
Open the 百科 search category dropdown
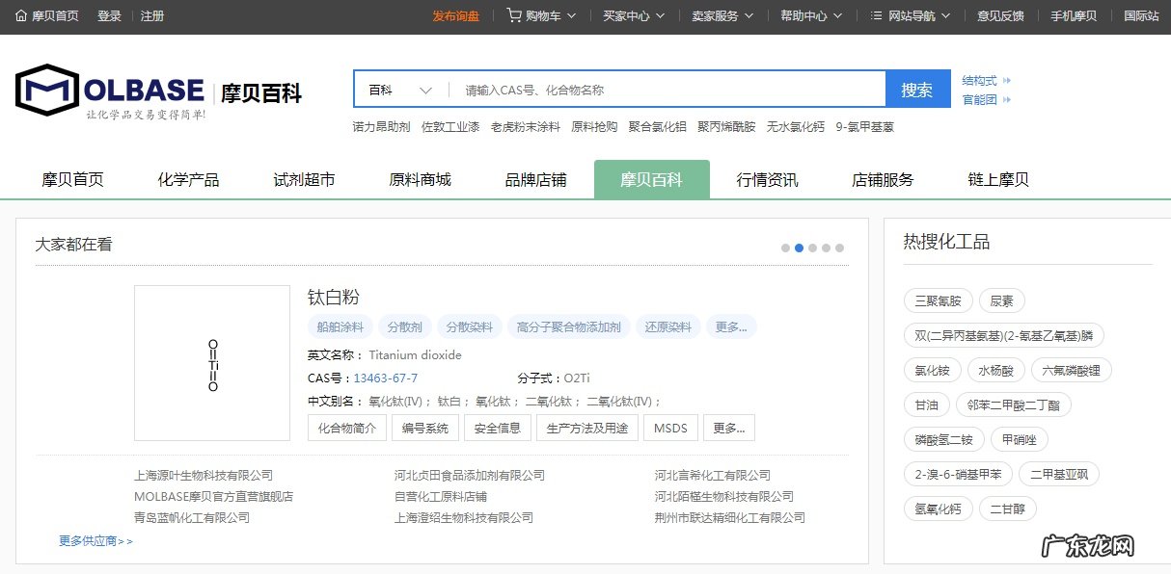(398, 88)
